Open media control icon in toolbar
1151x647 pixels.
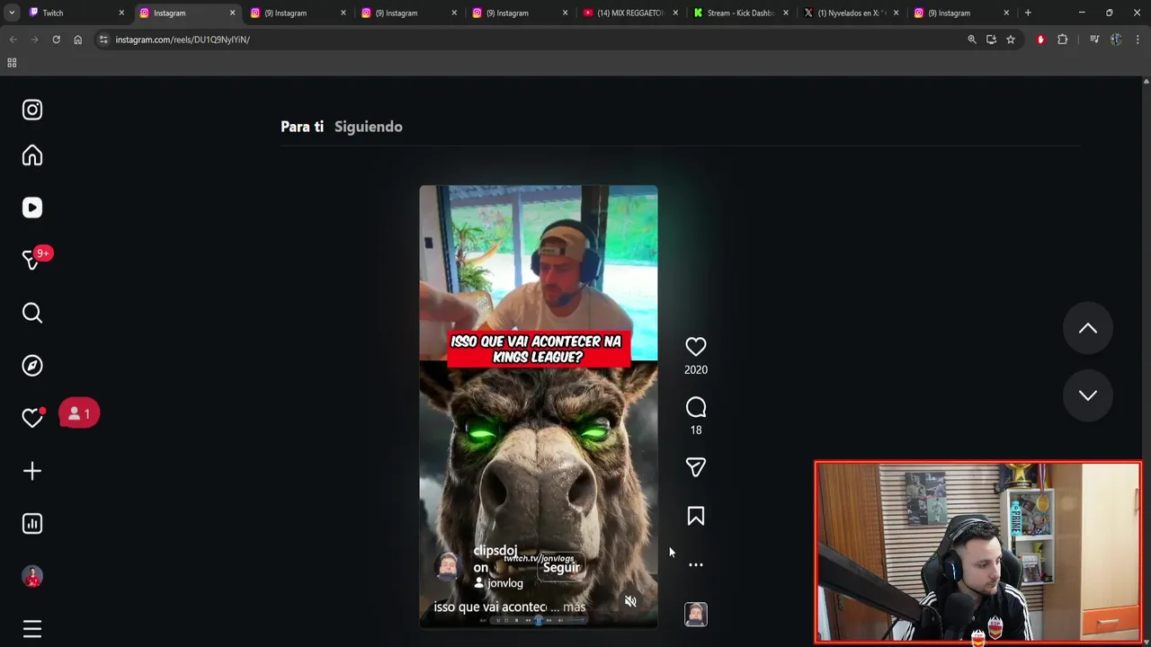coord(1094,40)
